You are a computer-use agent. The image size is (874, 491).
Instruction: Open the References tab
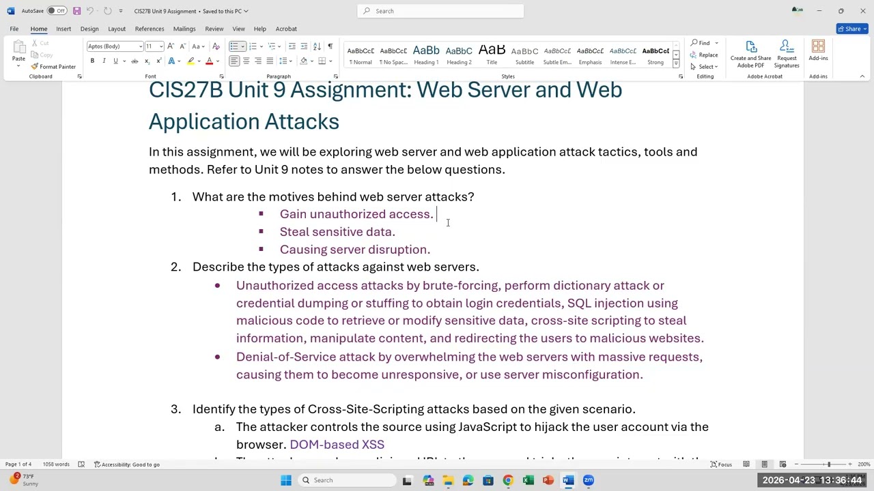150,29
